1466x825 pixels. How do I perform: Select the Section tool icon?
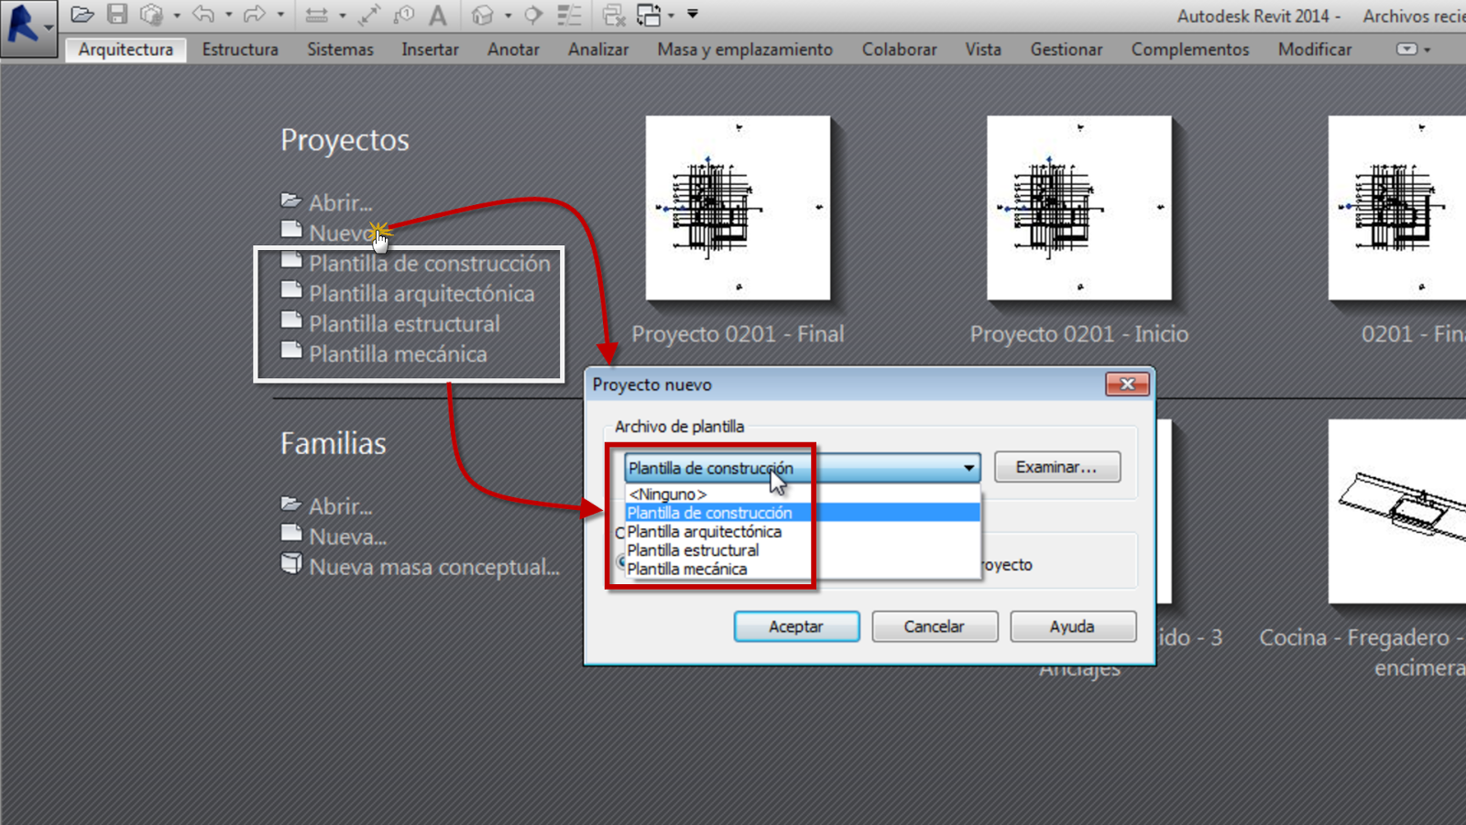[x=534, y=15]
